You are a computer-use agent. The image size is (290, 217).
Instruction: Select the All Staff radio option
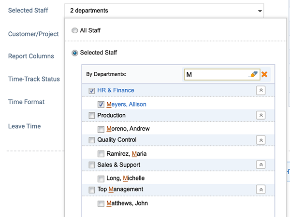[75, 30]
